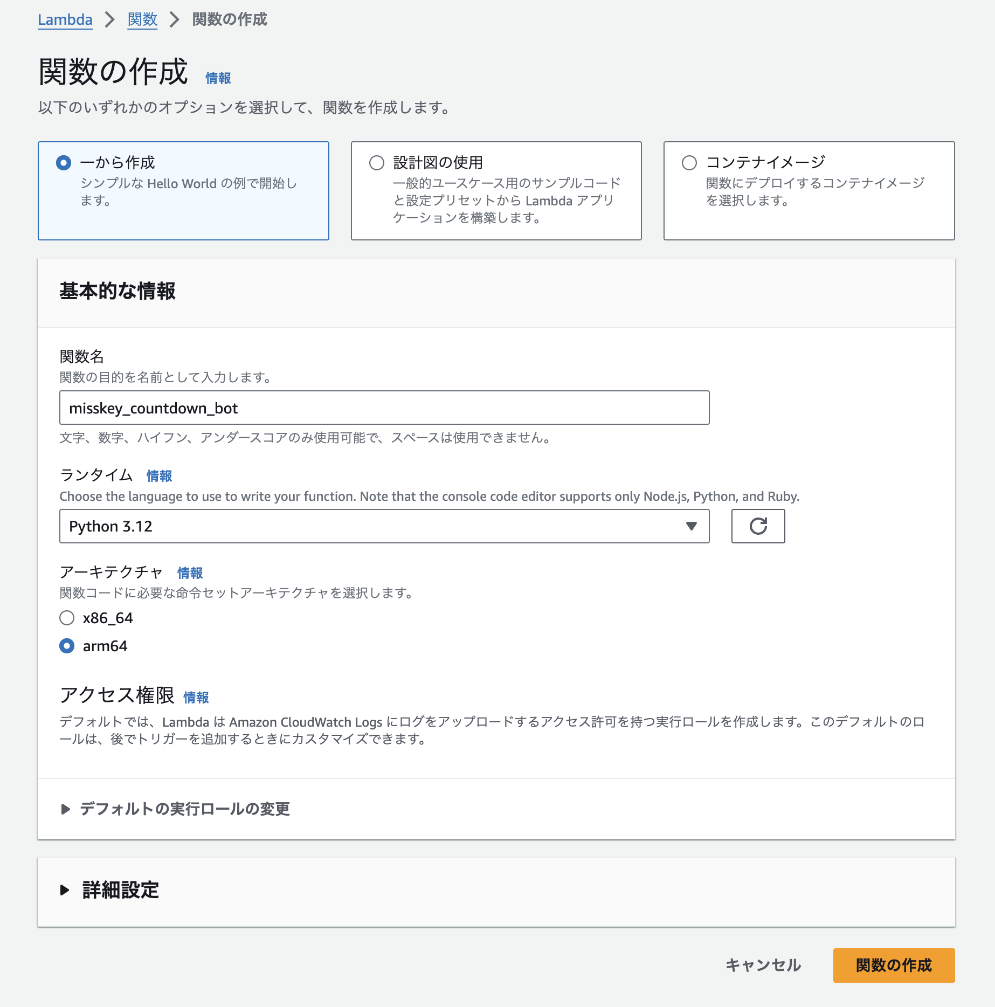Open 情報 link beside 関数の作成 title
The image size is (995, 1007).
pos(218,78)
